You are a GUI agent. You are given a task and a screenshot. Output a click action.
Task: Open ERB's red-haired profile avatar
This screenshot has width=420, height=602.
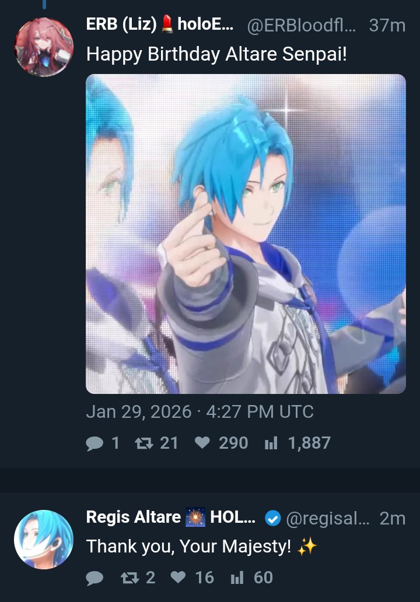click(x=44, y=47)
